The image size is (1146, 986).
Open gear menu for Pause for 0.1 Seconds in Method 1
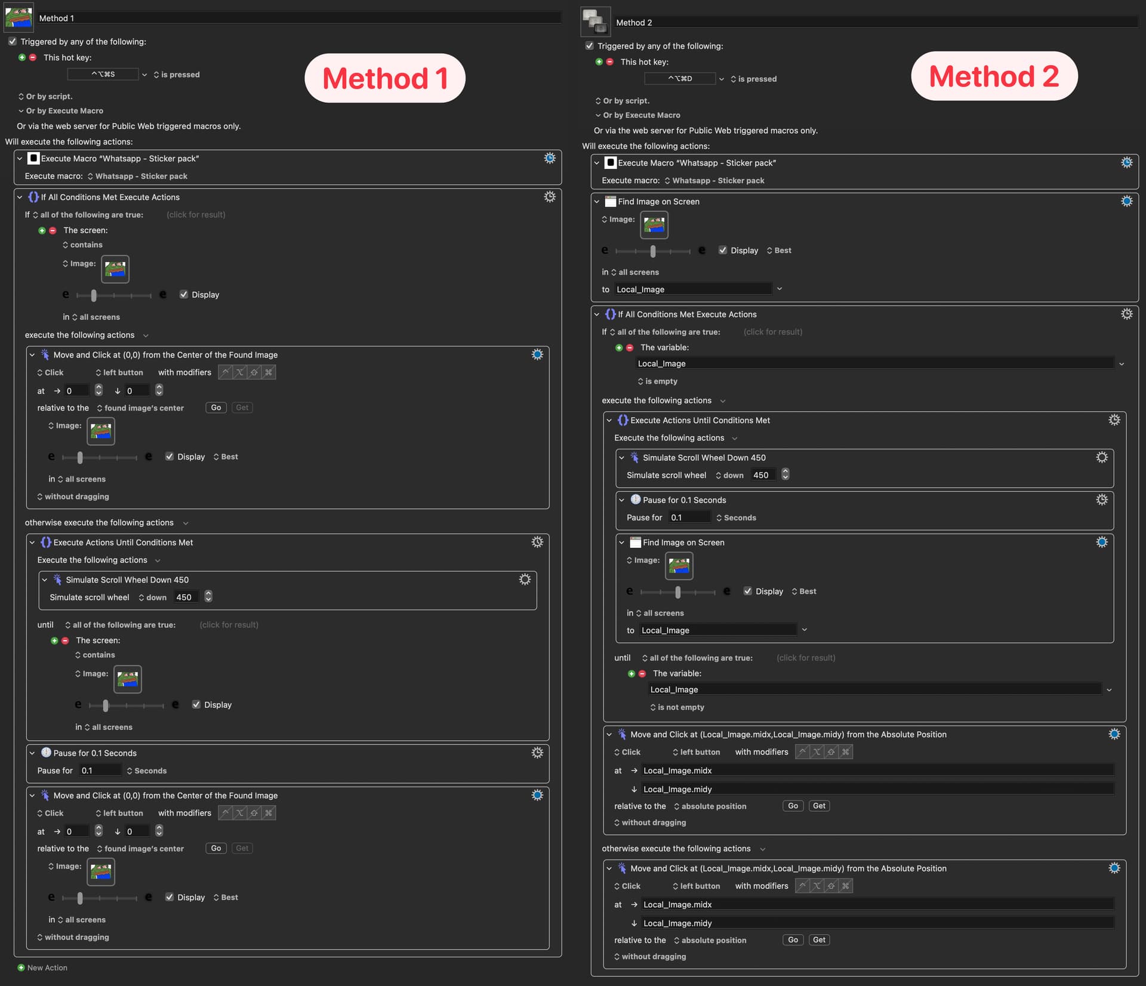537,753
